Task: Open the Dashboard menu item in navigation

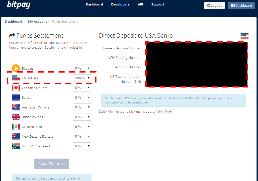Action: (94, 4)
